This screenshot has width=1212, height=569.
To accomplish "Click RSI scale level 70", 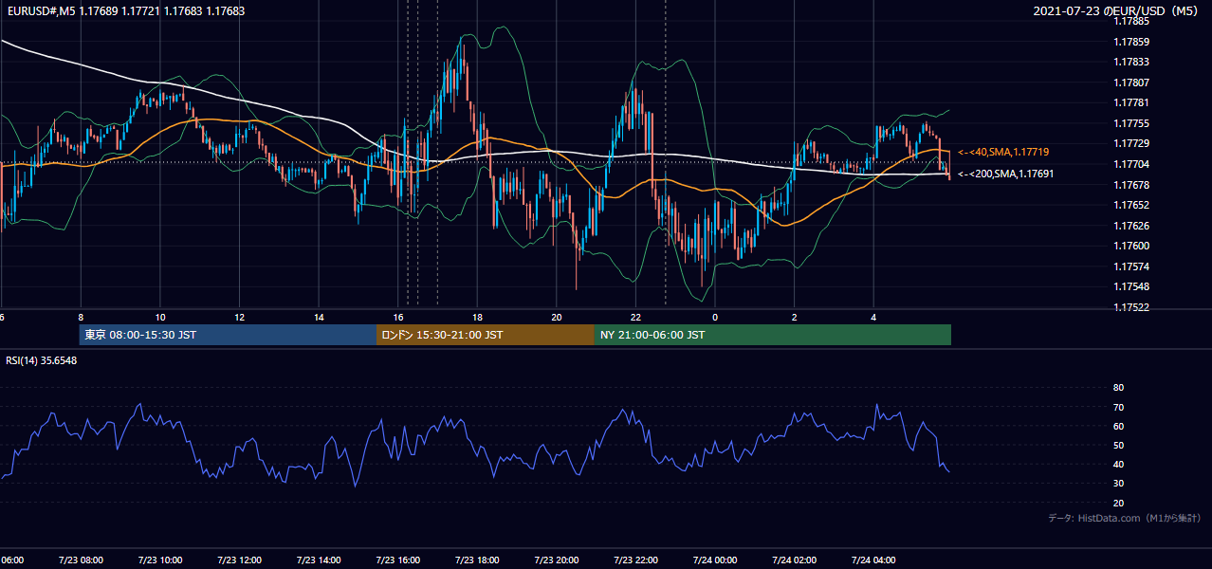I will click(1118, 407).
